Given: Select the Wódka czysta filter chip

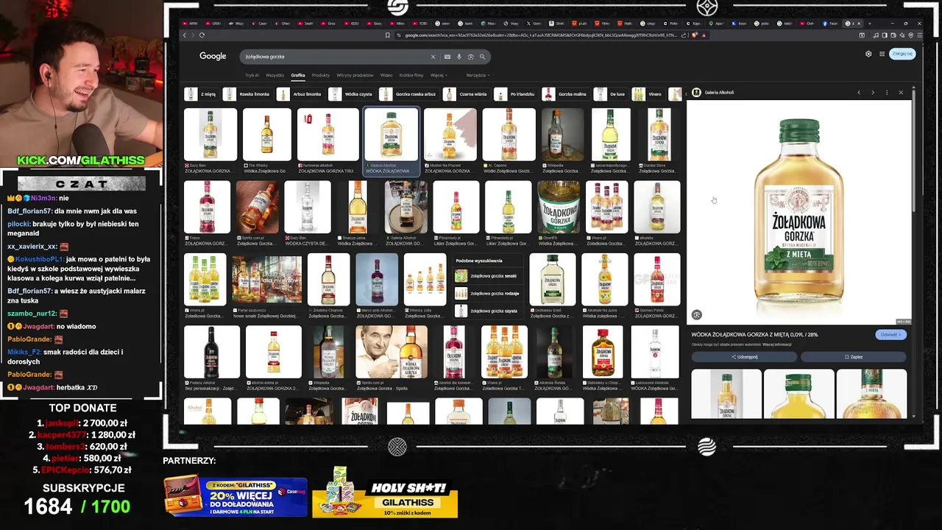Looking at the screenshot, I should (351, 94).
